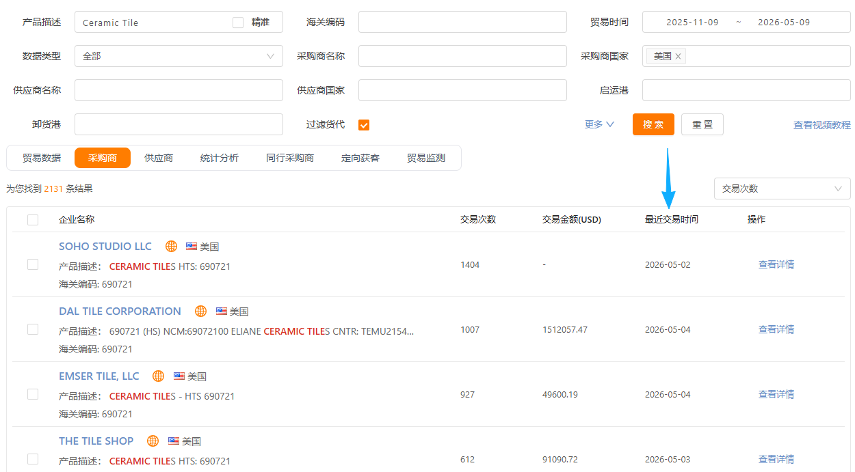The height and width of the screenshot is (472, 855).
Task: Click the 交易次数 column header
Action: click(x=478, y=220)
